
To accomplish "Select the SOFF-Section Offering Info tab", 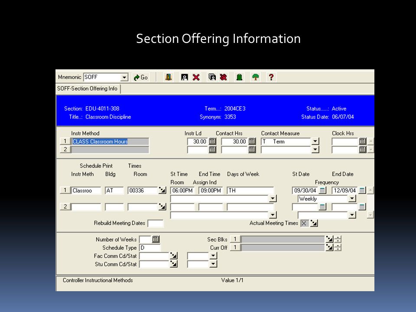I will coord(88,88).
